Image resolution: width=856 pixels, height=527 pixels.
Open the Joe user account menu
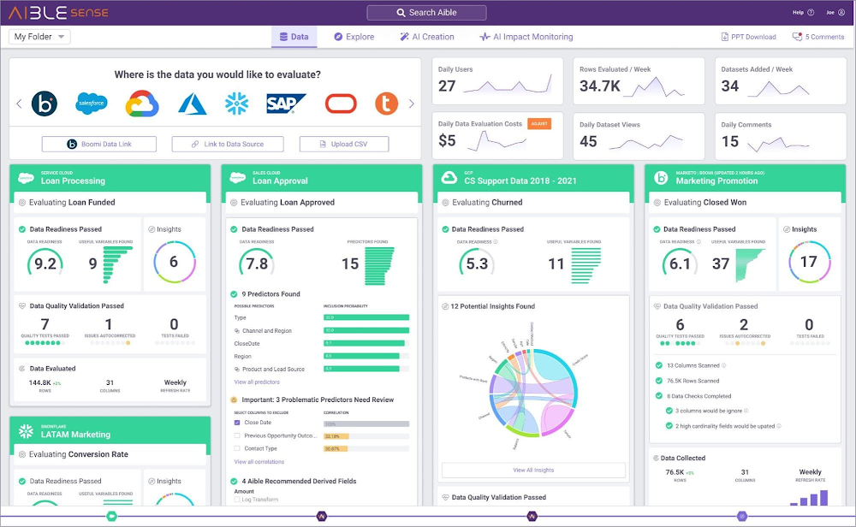pyautogui.click(x=835, y=13)
